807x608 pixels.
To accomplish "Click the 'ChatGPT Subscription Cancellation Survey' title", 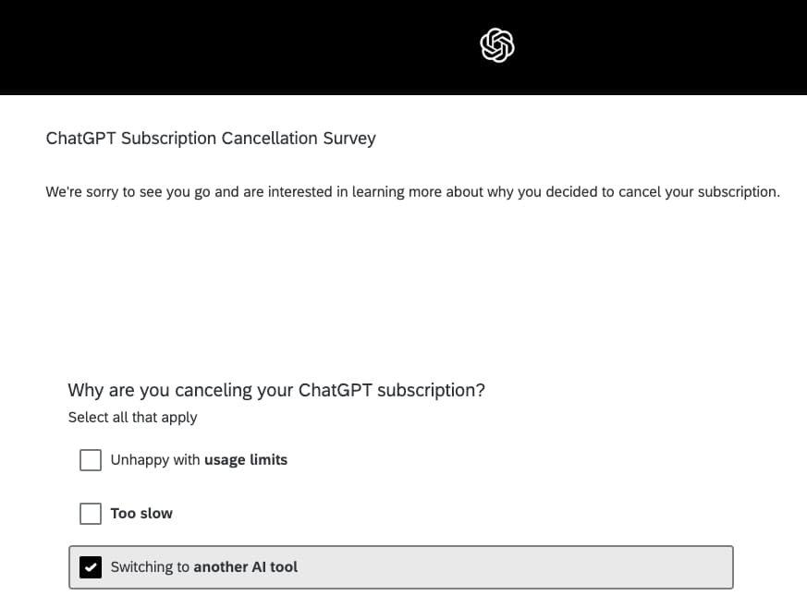I will [211, 139].
